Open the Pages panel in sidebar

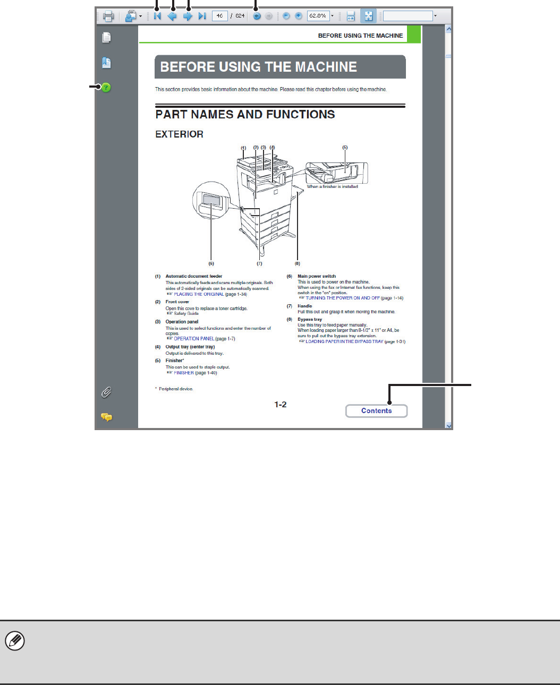[106, 37]
